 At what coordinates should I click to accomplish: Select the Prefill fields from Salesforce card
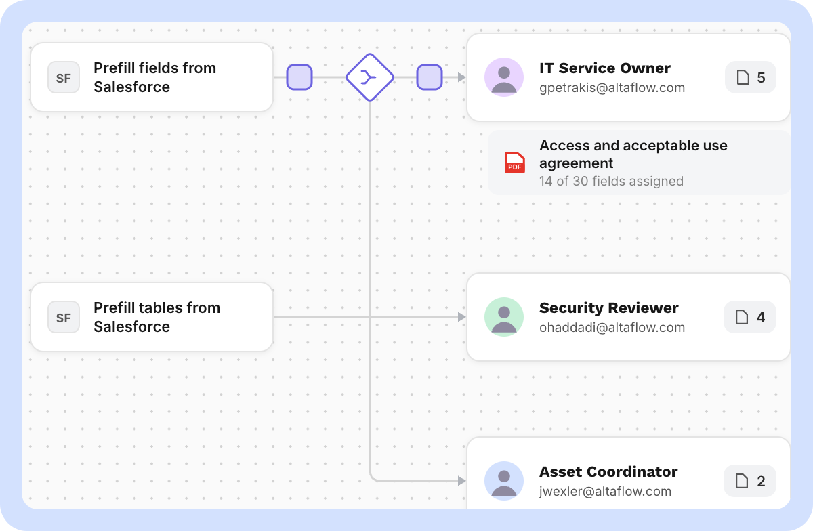pyautogui.click(x=152, y=77)
